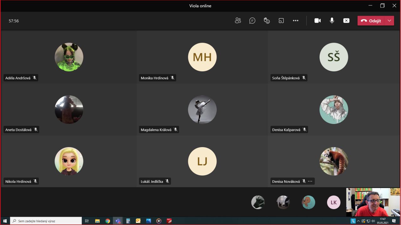401x226 pixels.
Task: Launch Calculator from the taskbar
Action: [128, 221]
